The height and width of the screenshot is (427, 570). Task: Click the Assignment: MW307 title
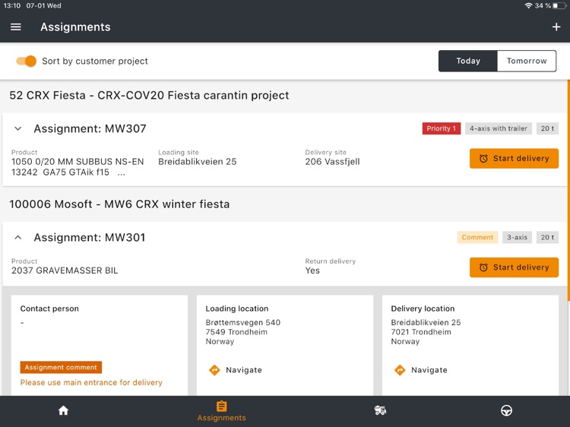tap(90, 128)
